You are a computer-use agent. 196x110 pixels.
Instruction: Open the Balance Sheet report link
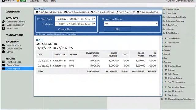(x=13, y=65)
